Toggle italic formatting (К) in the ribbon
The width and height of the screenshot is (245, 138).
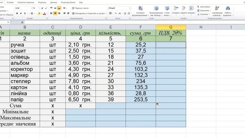click(21, 13)
